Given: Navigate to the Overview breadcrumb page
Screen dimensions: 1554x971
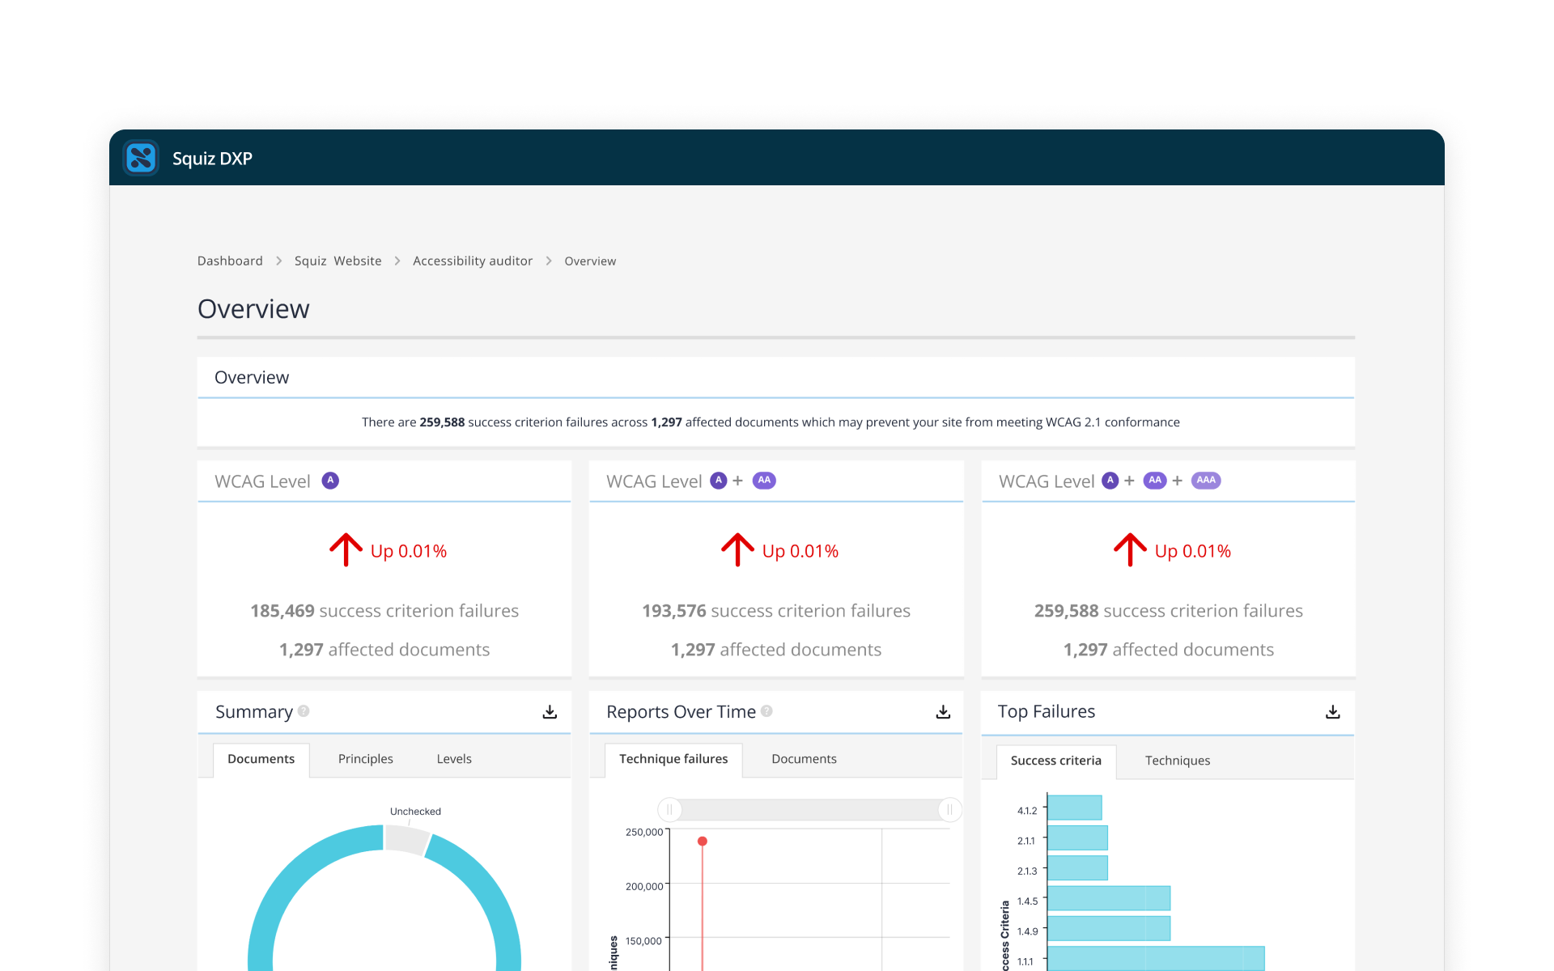Looking at the screenshot, I should 591,261.
